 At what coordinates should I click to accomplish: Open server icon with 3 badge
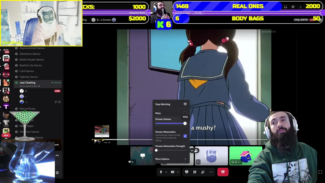[6, 90]
